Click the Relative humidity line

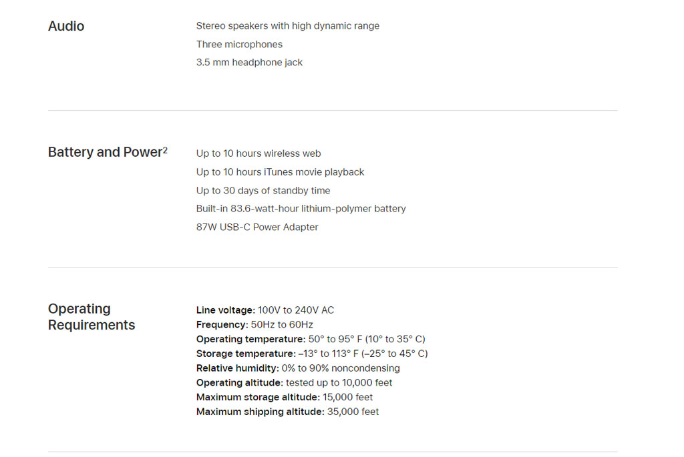click(298, 368)
